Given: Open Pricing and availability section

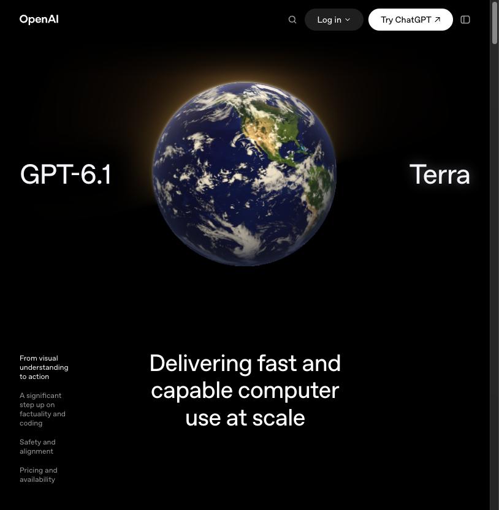Looking at the screenshot, I should point(39,474).
